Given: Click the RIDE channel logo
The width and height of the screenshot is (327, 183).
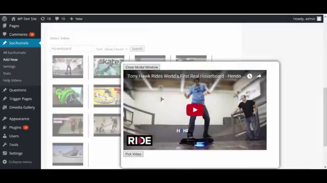Looking at the screenshot, I should click(139, 141).
